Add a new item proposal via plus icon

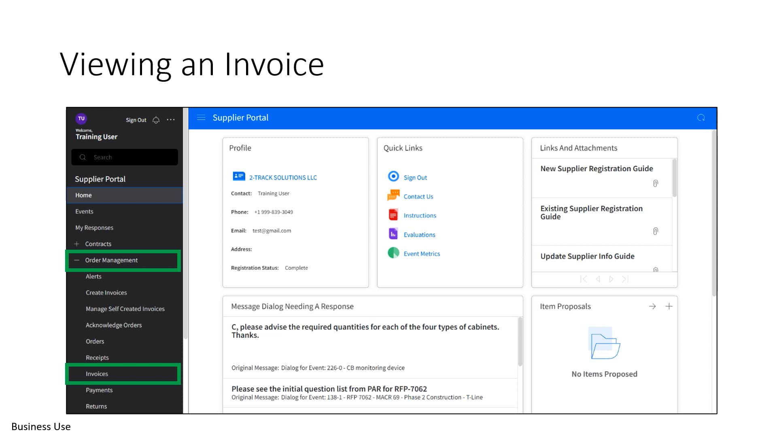coord(669,306)
